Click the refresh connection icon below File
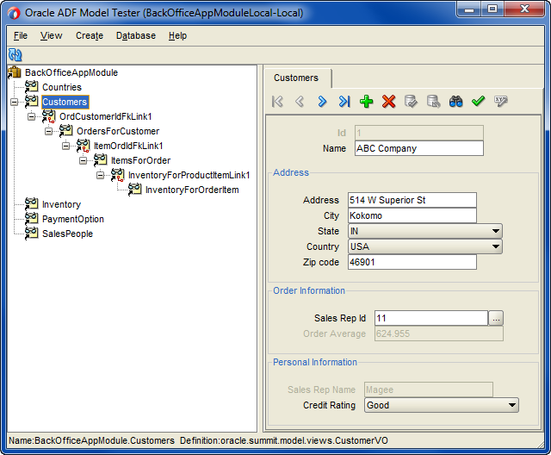The width and height of the screenshot is (551, 455). [15, 55]
